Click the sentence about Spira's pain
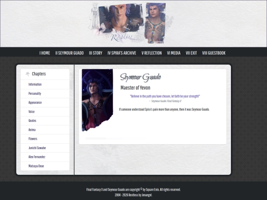267x200 pixels. point(164,109)
